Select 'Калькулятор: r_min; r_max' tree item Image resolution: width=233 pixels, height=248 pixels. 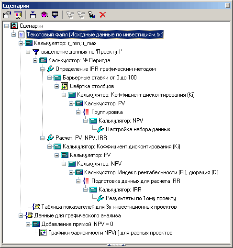[65, 43]
